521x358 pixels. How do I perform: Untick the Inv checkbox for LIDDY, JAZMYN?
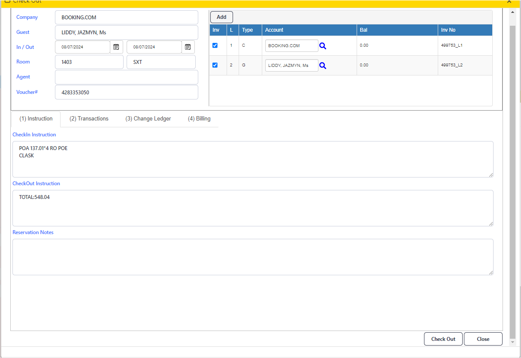(x=215, y=65)
